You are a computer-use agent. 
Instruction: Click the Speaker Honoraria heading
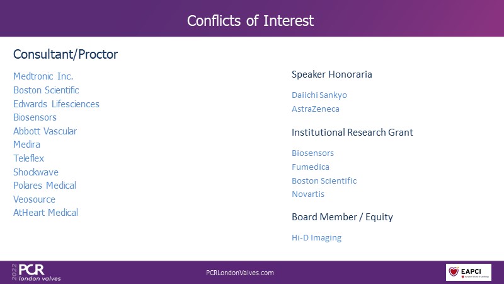coord(332,74)
